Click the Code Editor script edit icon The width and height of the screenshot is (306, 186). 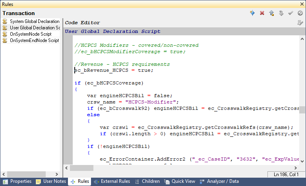[300, 23]
